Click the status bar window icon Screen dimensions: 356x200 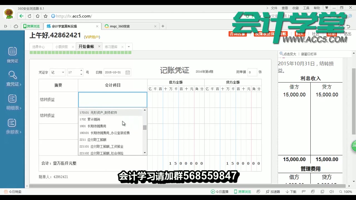point(322,192)
